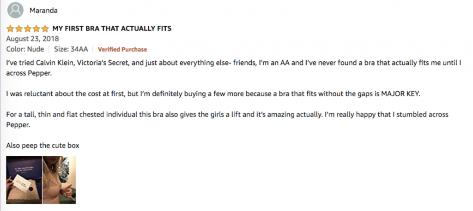Viewport: 473px width, 211px height.
Task: Click the first rating star
Action: click(x=10, y=29)
